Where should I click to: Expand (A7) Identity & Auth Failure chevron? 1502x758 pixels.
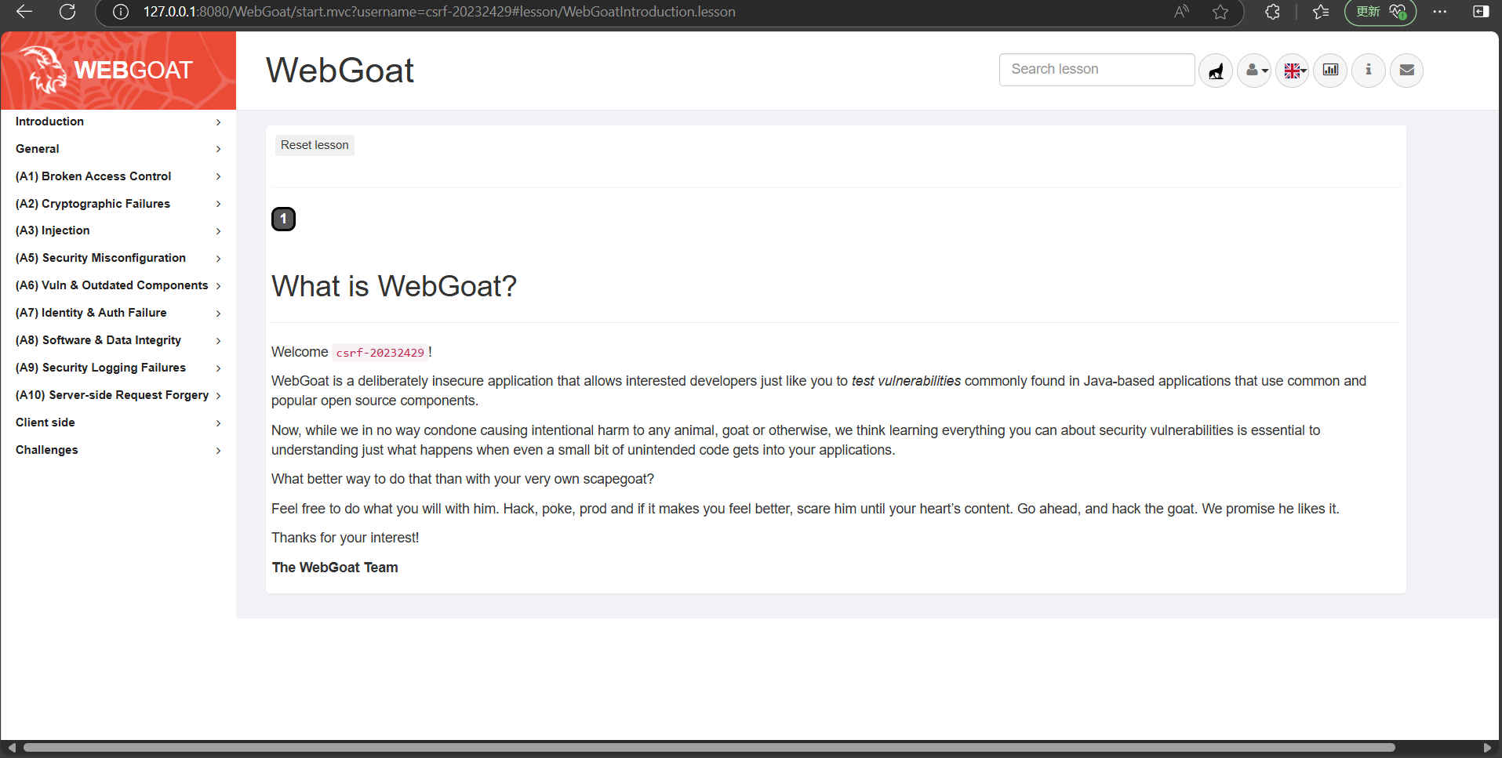click(219, 314)
